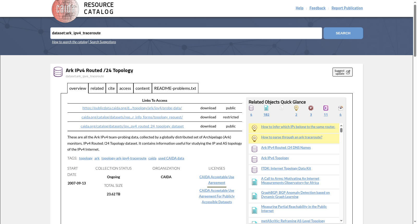417x224 pixels.
Task: Open related media via the purple play icon
Action: pos(326,108)
